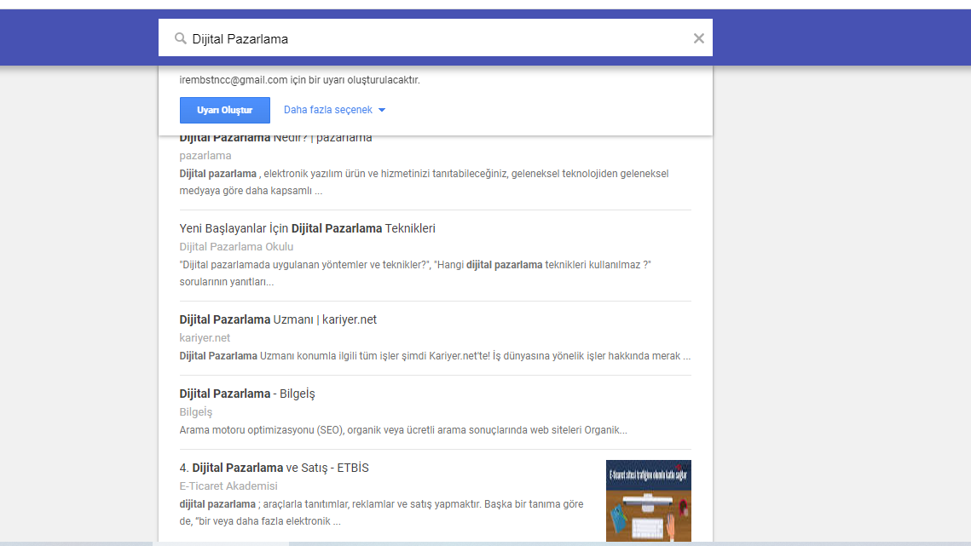Click the magnifying glass search icon

click(180, 37)
